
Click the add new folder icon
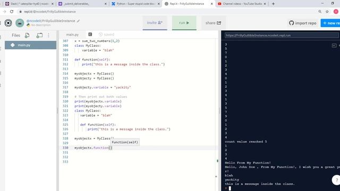coord(39,36)
